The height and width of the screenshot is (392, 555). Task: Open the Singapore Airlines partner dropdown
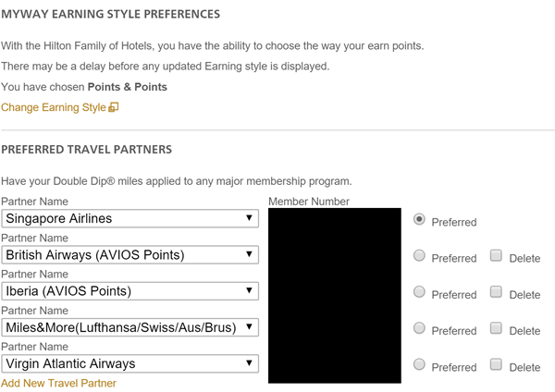(x=129, y=218)
